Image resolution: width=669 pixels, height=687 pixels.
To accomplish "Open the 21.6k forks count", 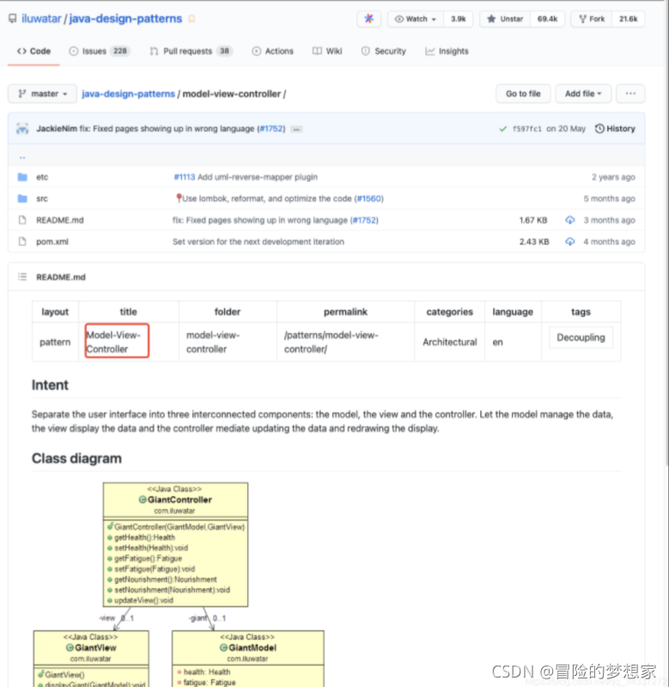I will (629, 19).
